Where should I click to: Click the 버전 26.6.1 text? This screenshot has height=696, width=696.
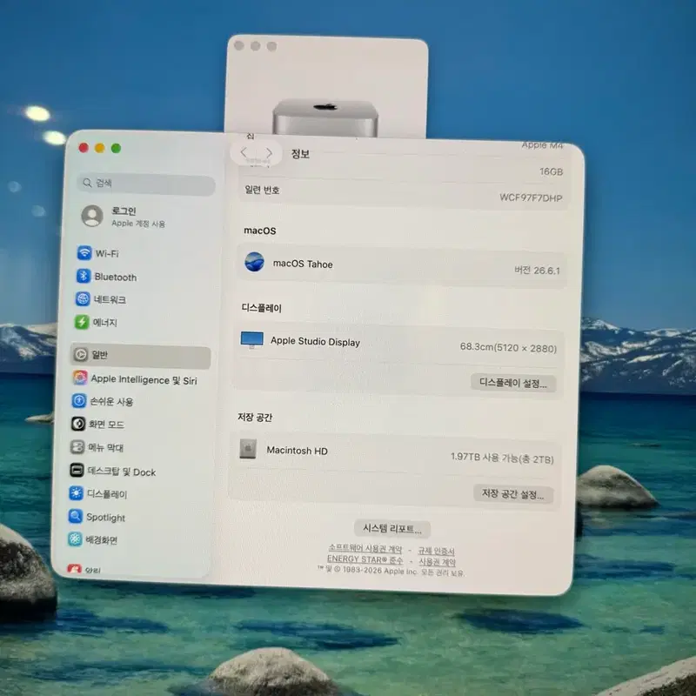(x=537, y=270)
